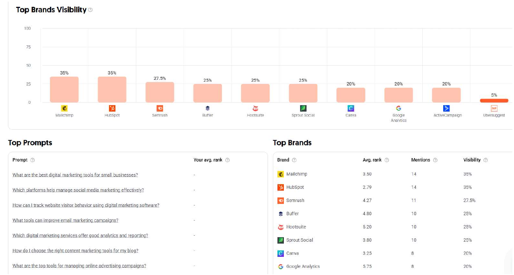Click the Mailchimp 35% bar in chart
Screen dimensions: 514x275
pos(64,89)
